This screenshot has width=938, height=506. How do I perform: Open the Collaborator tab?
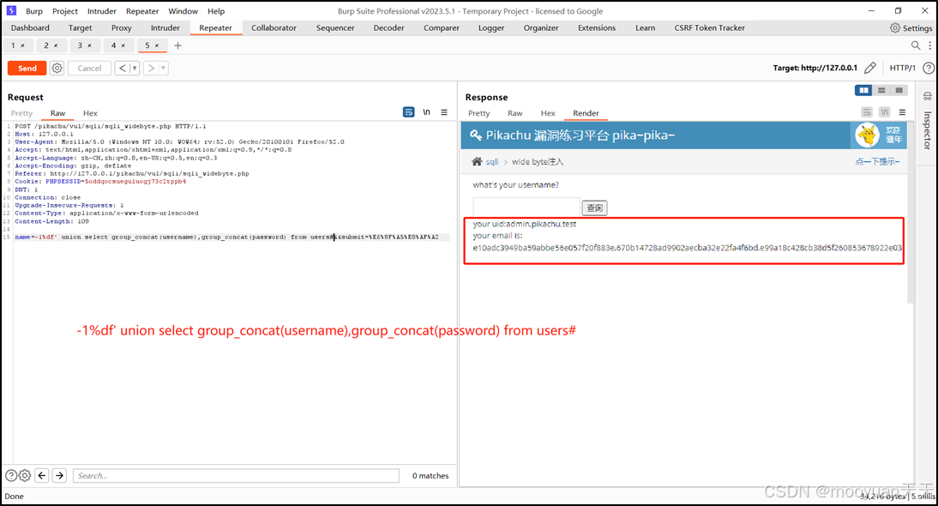pyautogui.click(x=274, y=28)
